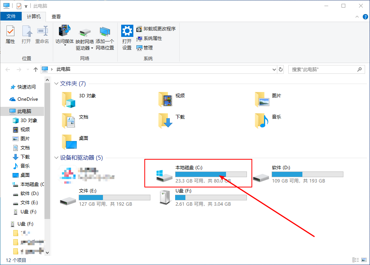The width and height of the screenshot is (370, 265).
Task: Click the Forward navigation arrow
Action: coord(19,70)
